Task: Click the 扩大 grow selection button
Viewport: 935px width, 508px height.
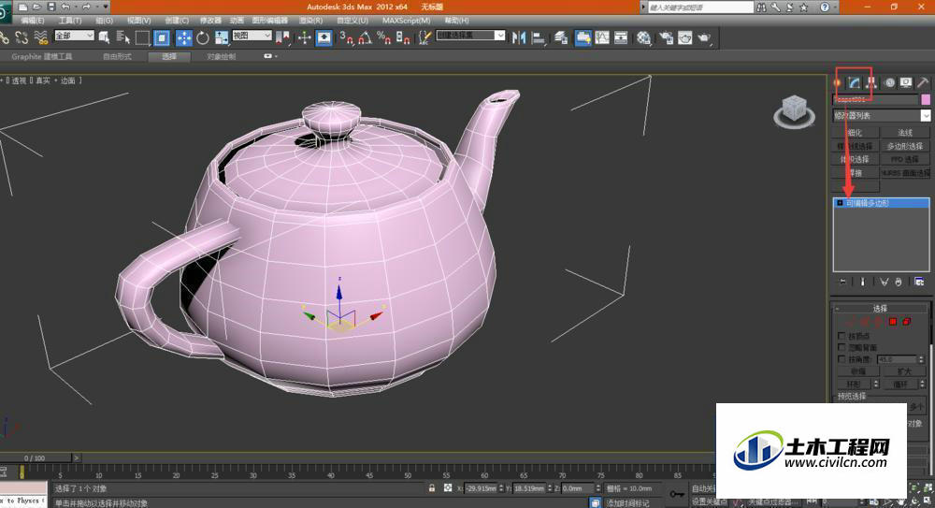Action: [904, 371]
